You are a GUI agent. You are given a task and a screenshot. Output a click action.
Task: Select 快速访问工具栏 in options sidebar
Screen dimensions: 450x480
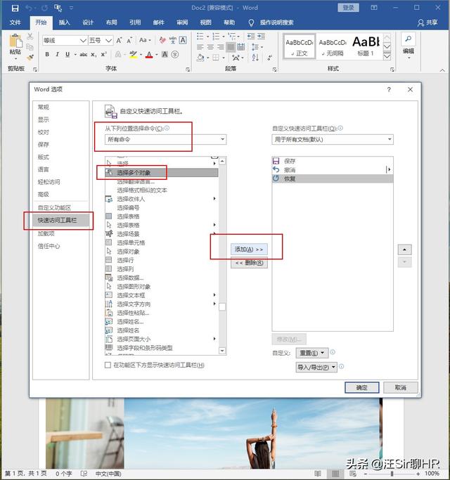click(x=60, y=220)
